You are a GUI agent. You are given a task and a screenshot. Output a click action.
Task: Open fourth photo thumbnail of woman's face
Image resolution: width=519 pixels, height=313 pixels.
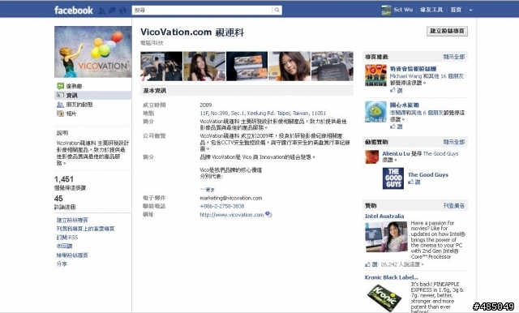tap(290, 66)
